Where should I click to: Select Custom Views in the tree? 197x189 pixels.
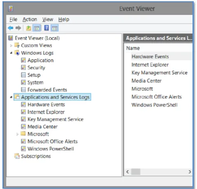[x=36, y=45]
